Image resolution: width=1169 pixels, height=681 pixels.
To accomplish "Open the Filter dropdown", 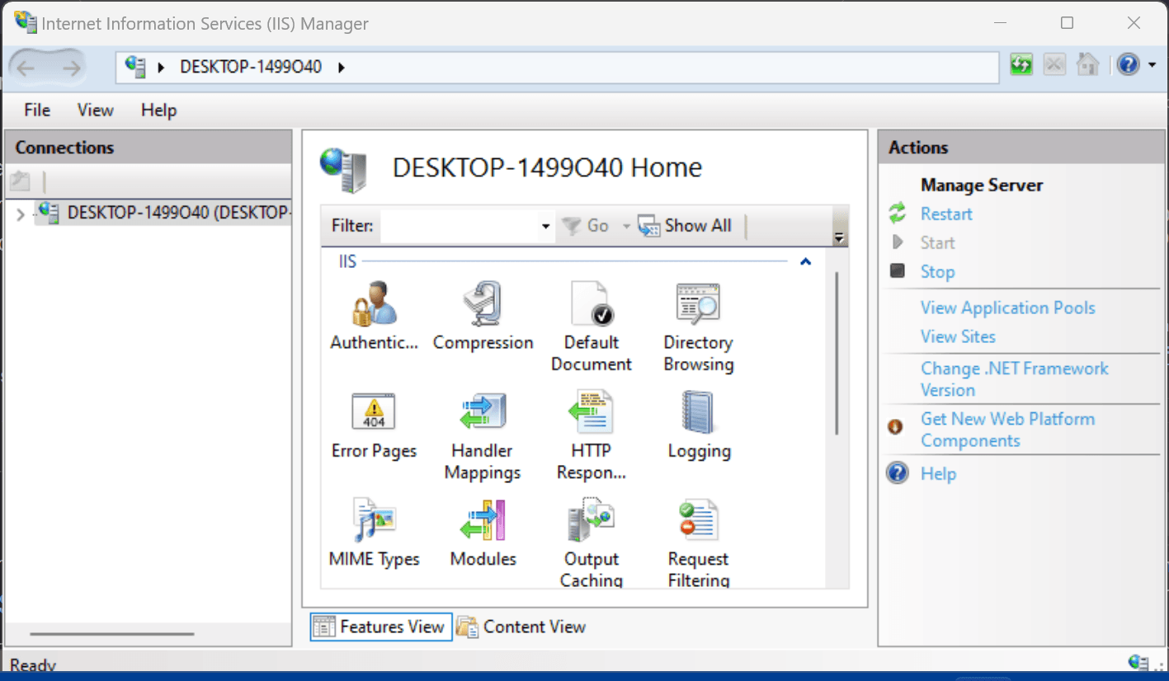I will pyautogui.click(x=544, y=225).
